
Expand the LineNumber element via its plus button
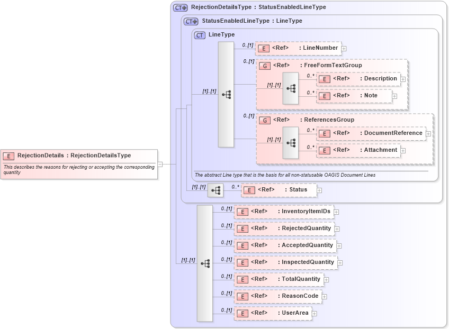pyautogui.click(x=345, y=48)
